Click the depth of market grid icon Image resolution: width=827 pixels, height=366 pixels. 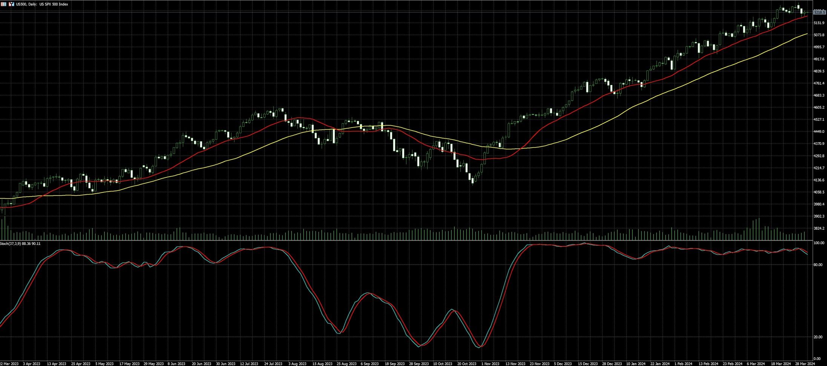pyautogui.click(x=3, y=4)
